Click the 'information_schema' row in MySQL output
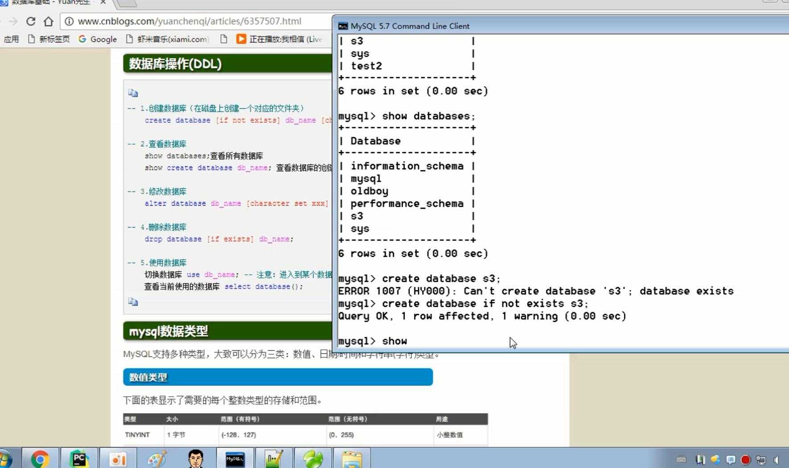This screenshot has width=789, height=468. tap(407, 166)
